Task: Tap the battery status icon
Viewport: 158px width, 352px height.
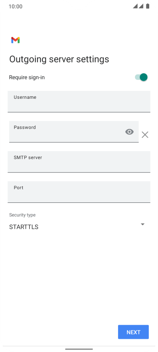Action: [x=148, y=6]
